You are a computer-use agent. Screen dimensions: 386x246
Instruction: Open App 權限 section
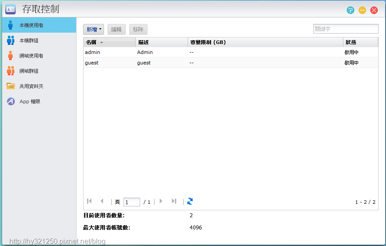[40, 101]
